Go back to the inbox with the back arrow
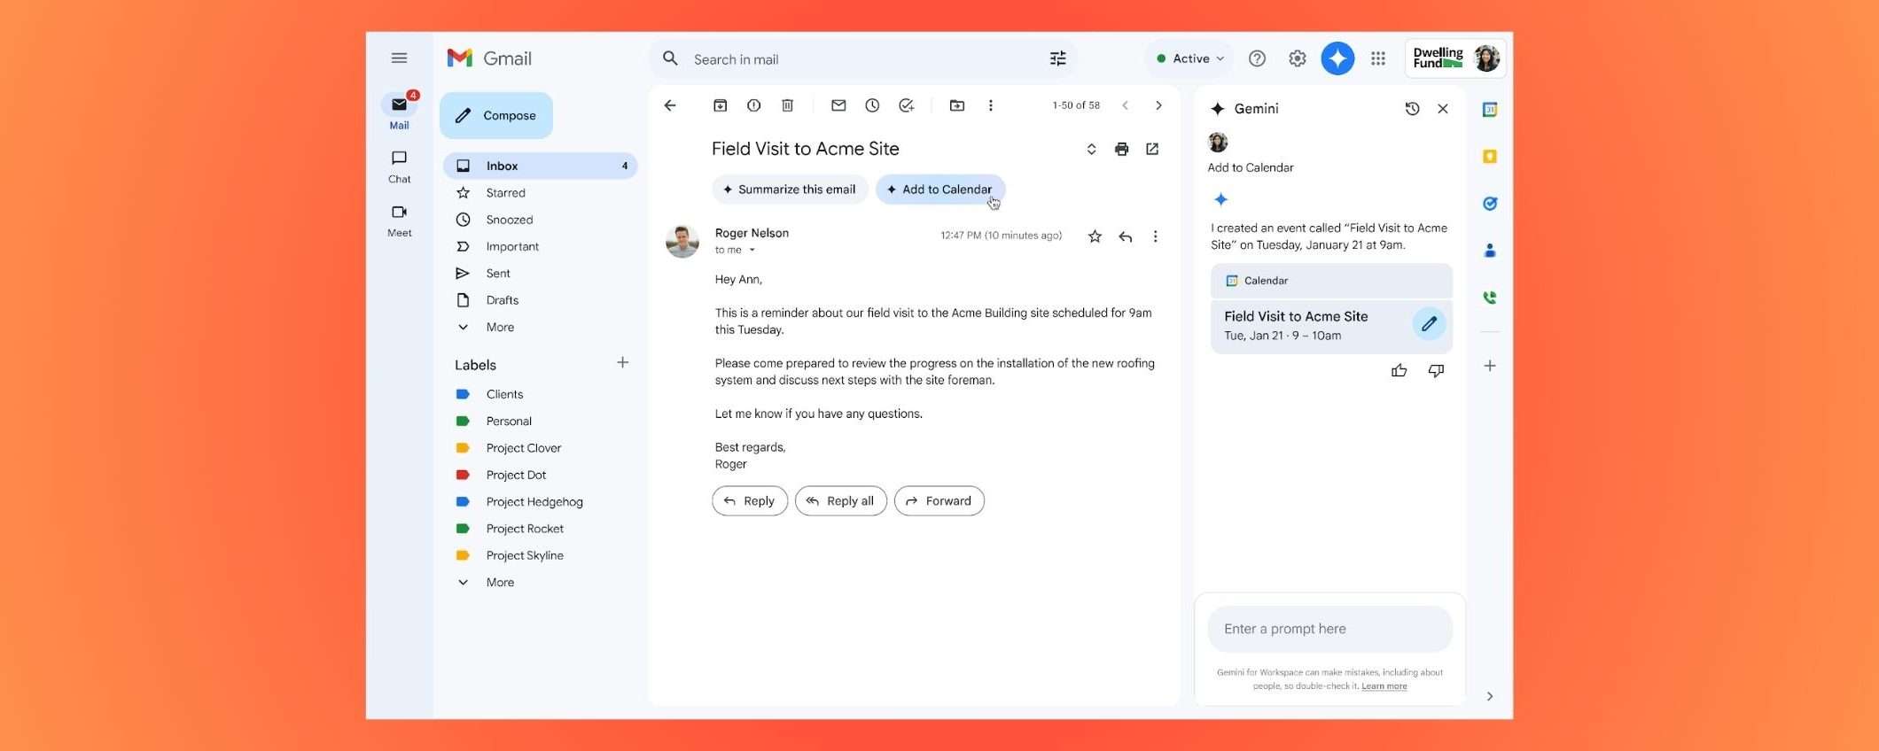This screenshot has height=751, width=1879. pyautogui.click(x=670, y=105)
